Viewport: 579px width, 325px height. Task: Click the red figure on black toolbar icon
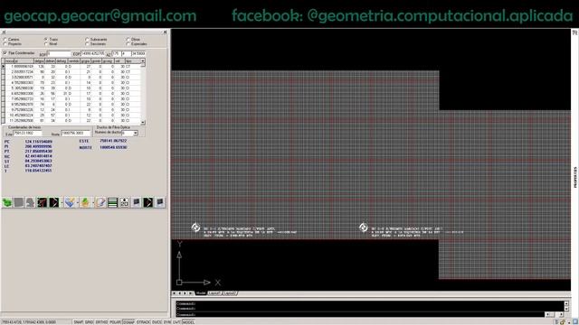[43, 202]
